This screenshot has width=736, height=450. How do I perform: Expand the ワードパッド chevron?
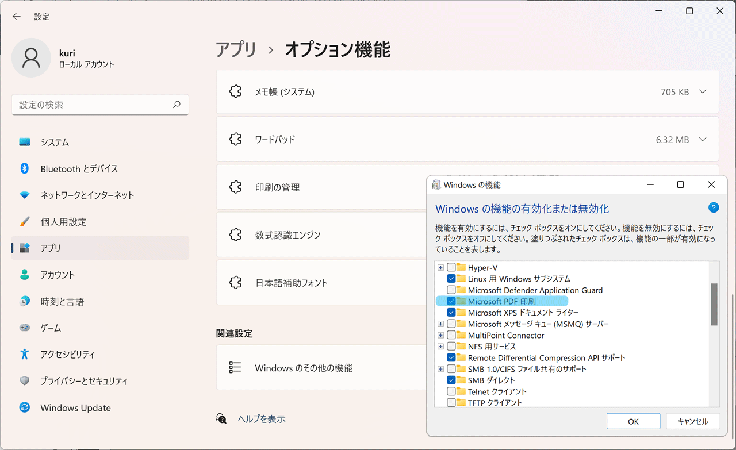pos(703,139)
